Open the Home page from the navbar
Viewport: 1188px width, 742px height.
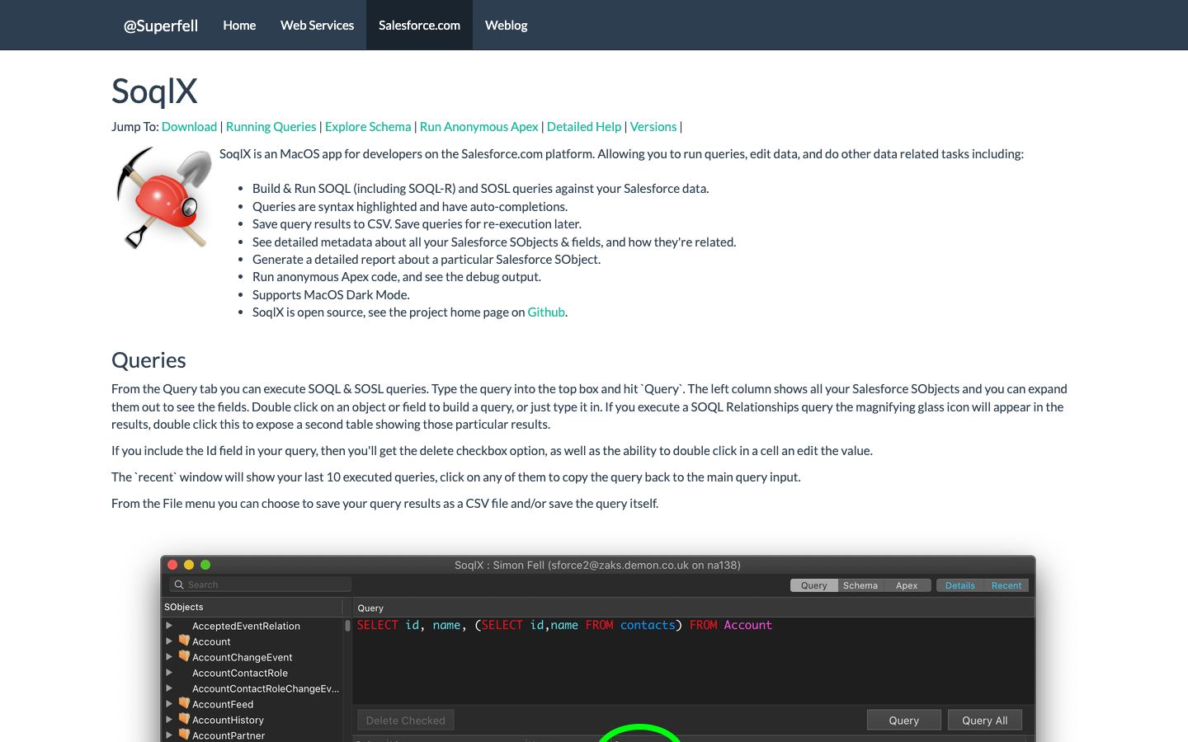(x=239, y=26)
